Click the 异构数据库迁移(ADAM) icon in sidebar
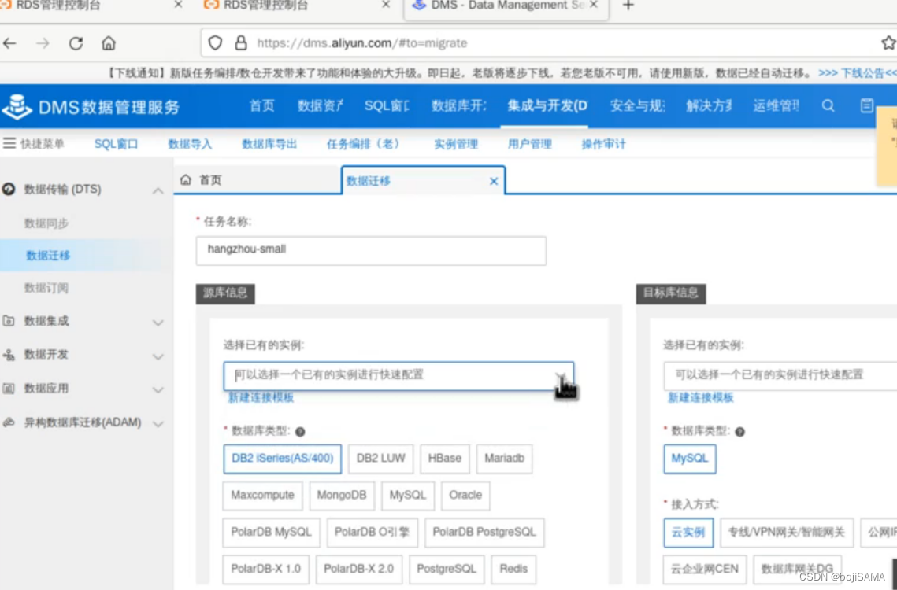 [9, 422]
